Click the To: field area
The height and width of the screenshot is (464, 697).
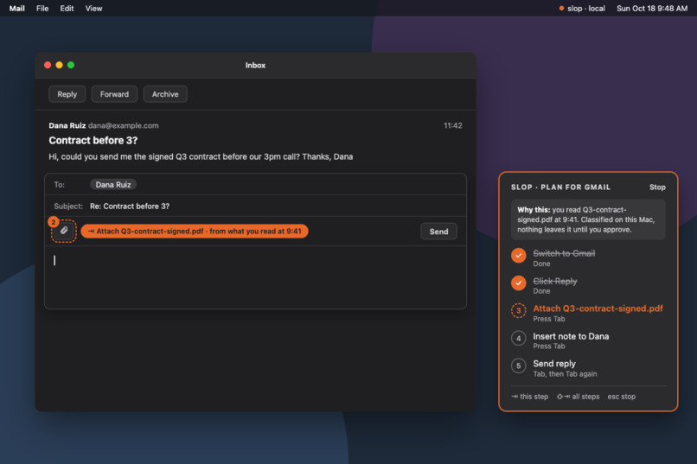click(256, 184)
